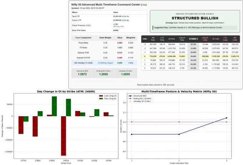Click the Core Component column header
The width and height of the screenshot is (243, 165).
click(x=83, y=38)
